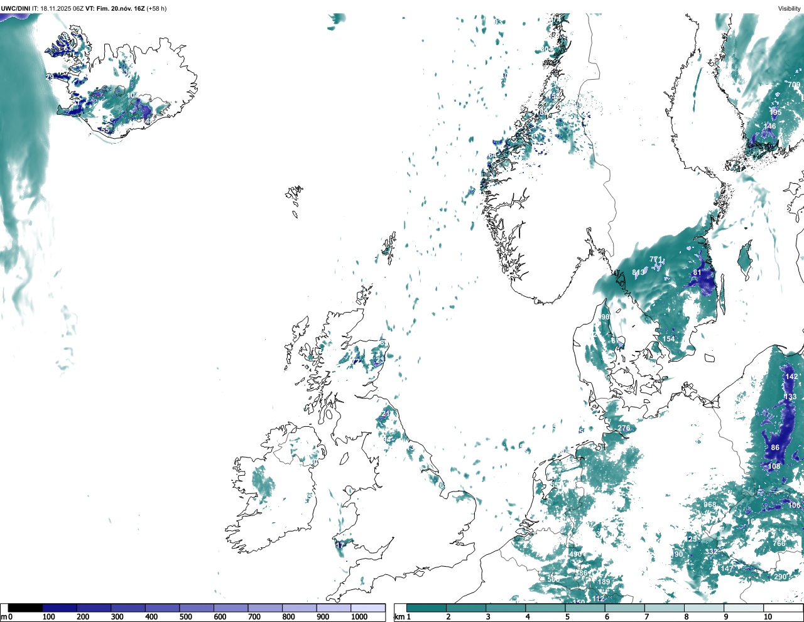Click the '108' visibility value on the map
Screen dimensions: 804x622
[774, 466]
